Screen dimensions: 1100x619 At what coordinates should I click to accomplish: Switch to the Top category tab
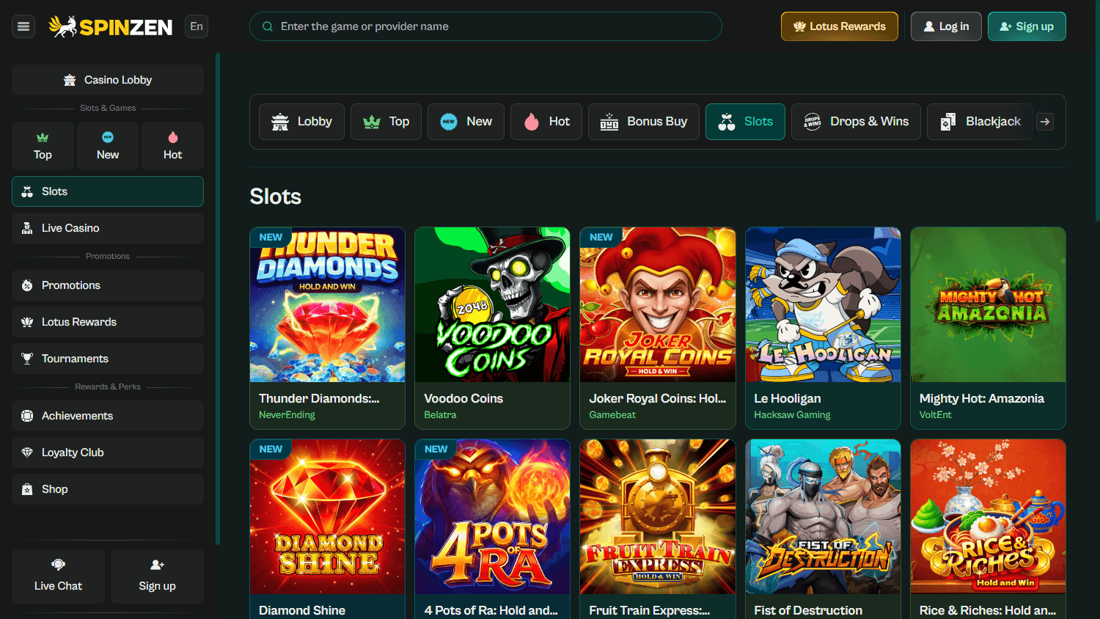click(x=386, y=122)
